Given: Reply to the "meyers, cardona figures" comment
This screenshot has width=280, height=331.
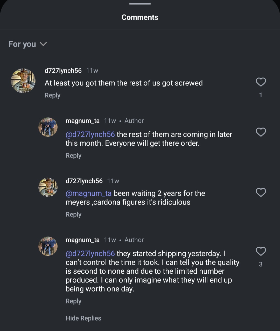Looking at the screenshot, I should click(73, 214).
